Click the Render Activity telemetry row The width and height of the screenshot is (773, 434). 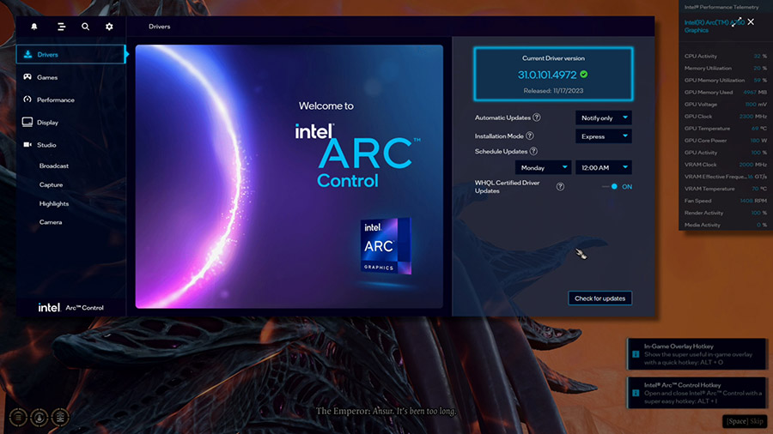(x=725, y=213)
